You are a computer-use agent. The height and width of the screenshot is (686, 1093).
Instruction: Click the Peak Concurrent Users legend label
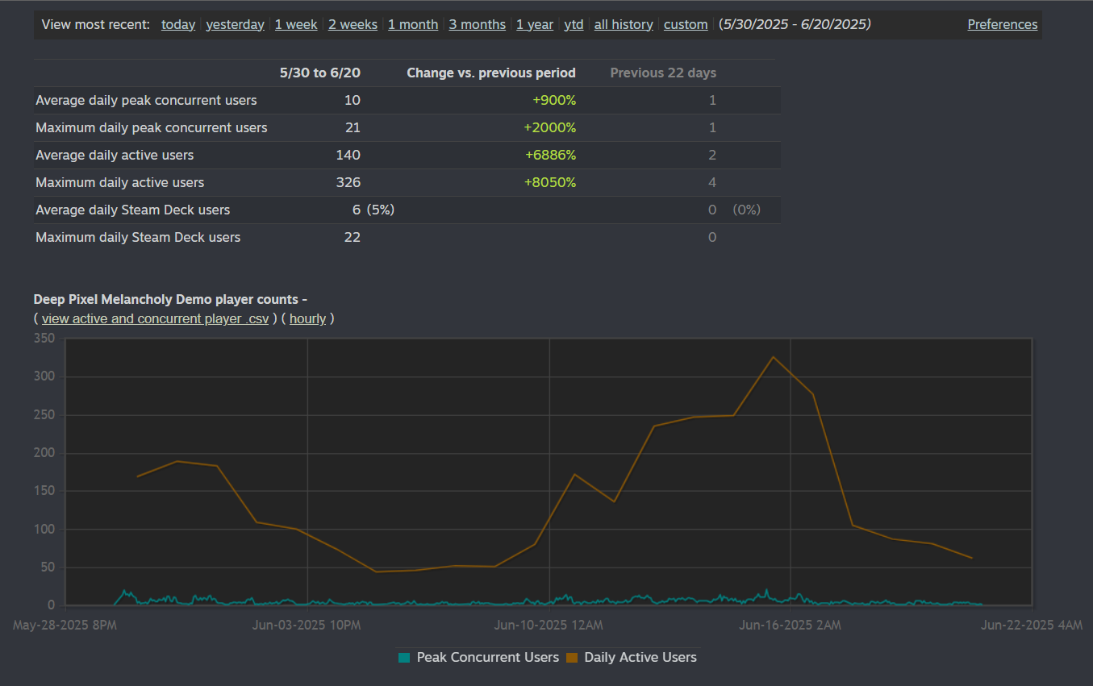[x=487, y=658]
